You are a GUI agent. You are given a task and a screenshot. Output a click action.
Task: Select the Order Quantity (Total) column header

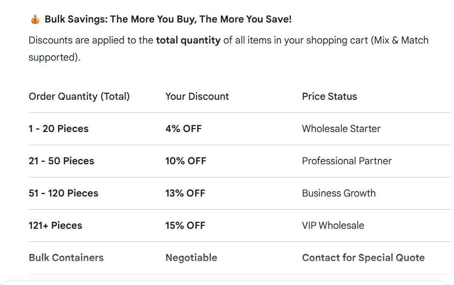click(79, 96)
